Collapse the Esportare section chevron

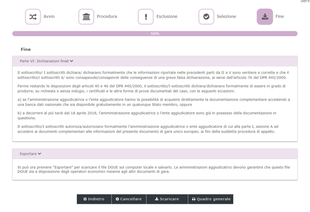(39, 154)
